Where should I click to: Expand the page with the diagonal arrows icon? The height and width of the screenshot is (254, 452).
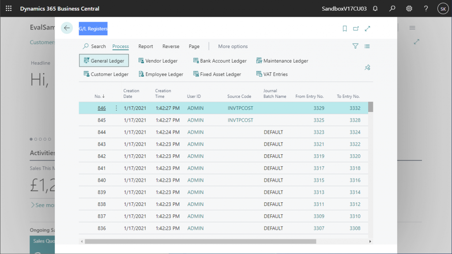click(x=367, y=29)
